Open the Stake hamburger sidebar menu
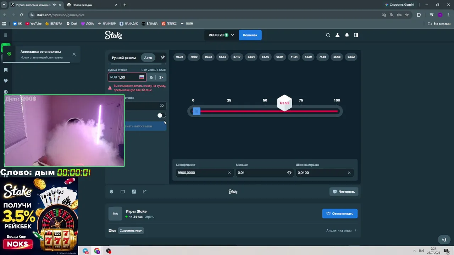 click(6, 35)
